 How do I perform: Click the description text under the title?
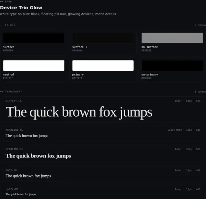point(58,14)
